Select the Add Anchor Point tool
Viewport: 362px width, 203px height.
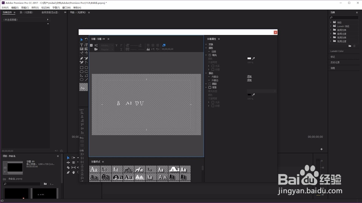click(81, 62)
